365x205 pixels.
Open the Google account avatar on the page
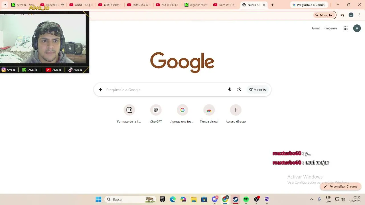[357, 28]
